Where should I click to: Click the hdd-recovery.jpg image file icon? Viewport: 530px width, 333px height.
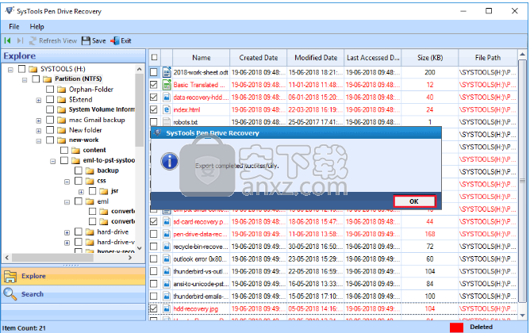coord(167,308)
